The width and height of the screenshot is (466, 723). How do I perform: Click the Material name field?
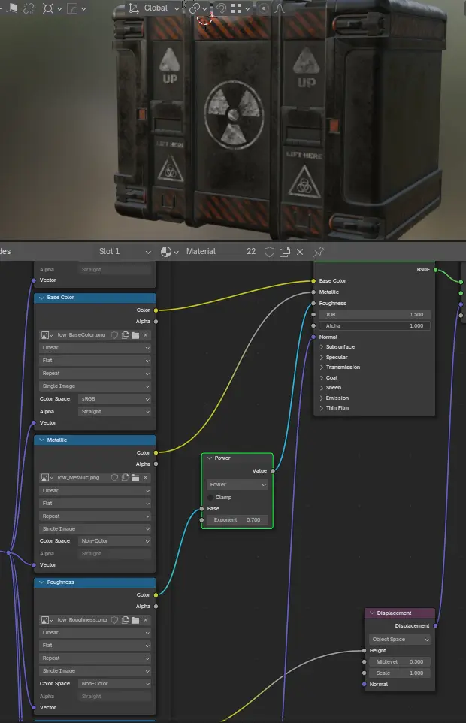[x=210, y=251]
